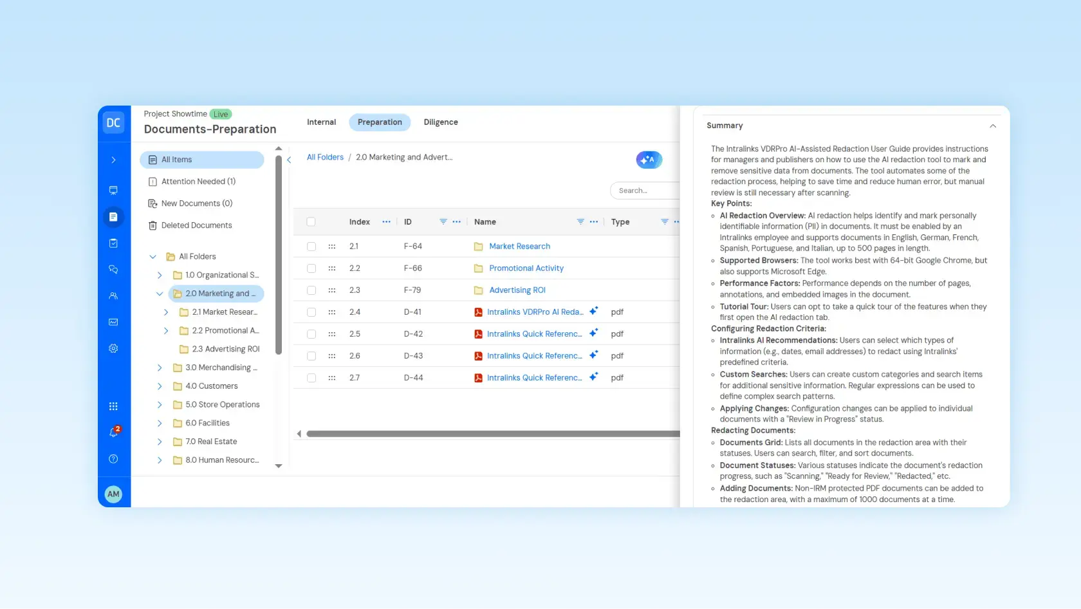Image resolution: width=1081 pixels, height=609 pixels.
Task: Open filter icon in Name column
Action: [580, 221]
